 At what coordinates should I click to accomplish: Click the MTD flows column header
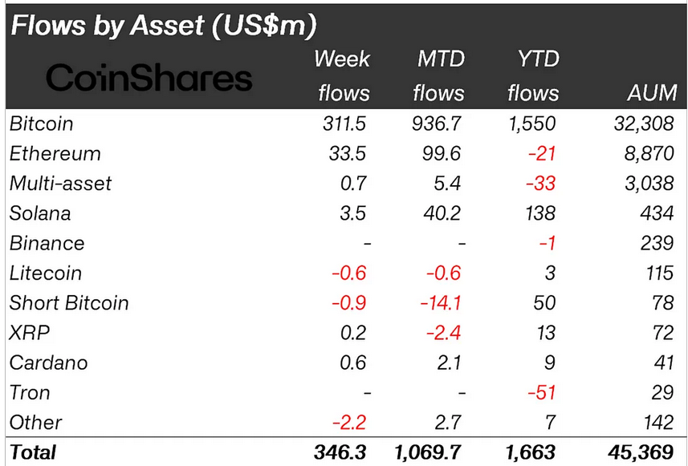(439, 76)
